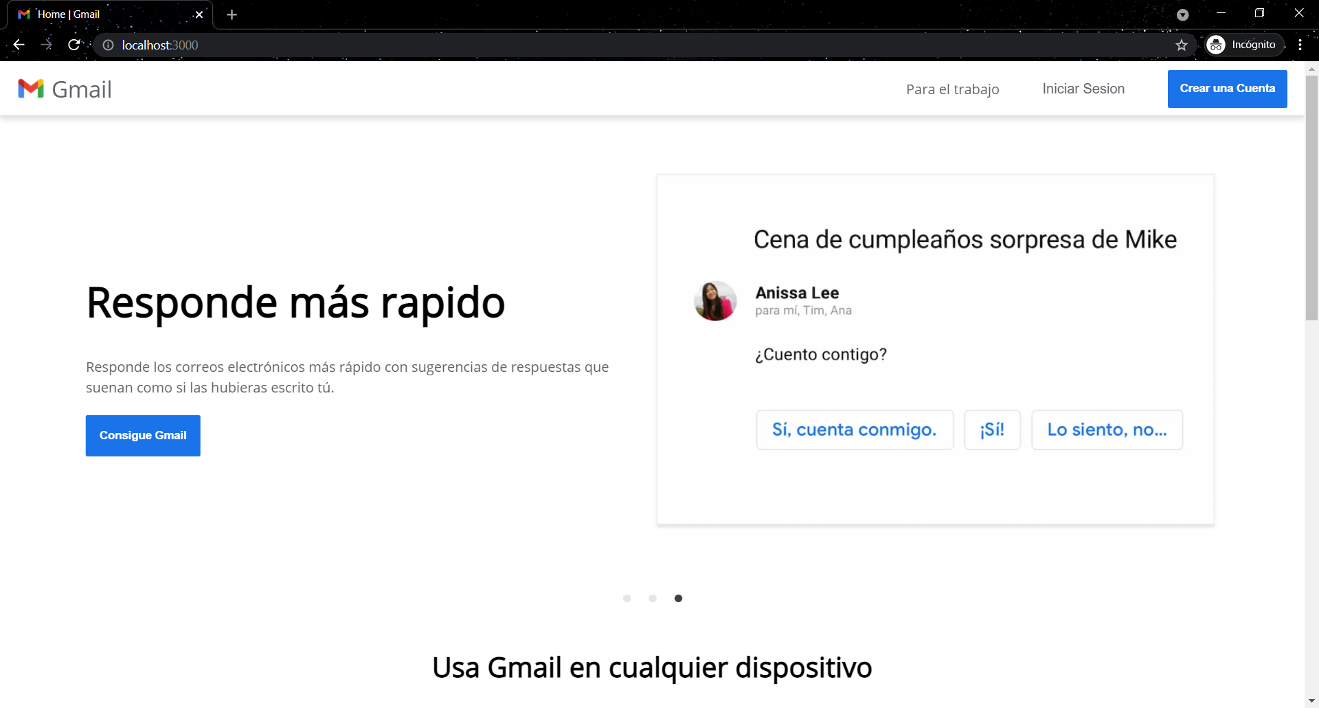Select the first carousel dot
Screen dimensions: 1319x708
pyautogui.click(x=627, y=598)
